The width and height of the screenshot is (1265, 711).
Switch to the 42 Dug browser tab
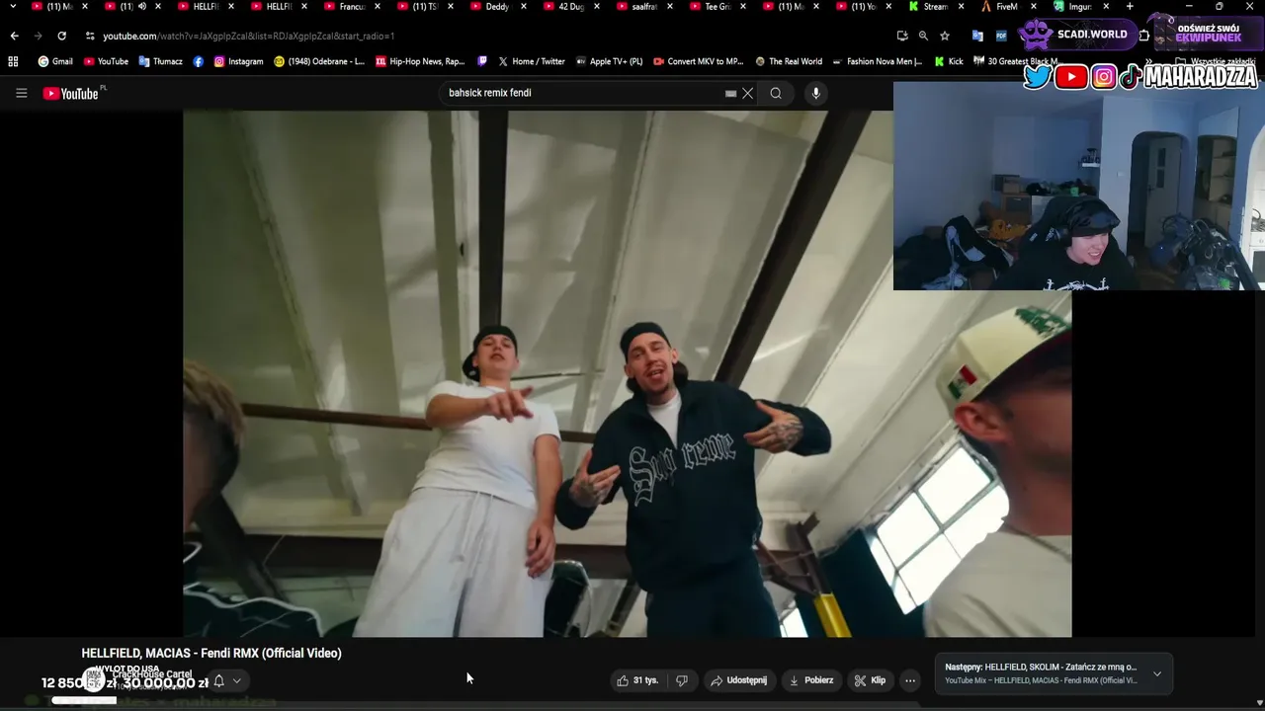[570, 7]
